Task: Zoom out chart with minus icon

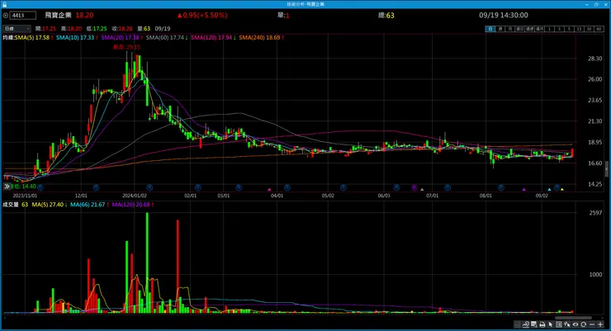Action: [x=592, y=324]
